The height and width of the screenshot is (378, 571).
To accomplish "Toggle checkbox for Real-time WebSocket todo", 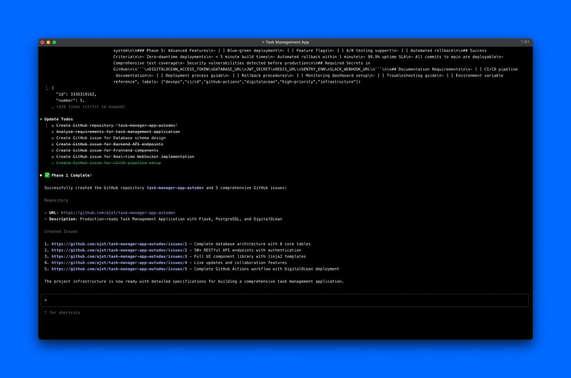I will coord(53,157).
